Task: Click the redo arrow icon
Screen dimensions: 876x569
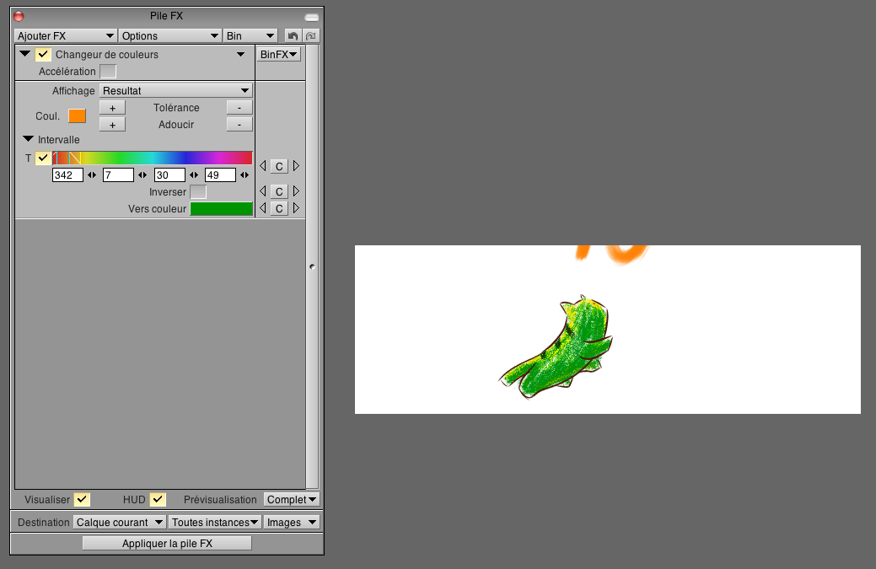Action: pos(311,35)
